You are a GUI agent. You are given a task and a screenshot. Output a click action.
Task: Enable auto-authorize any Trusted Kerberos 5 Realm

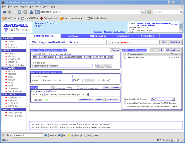(x=125, y=106)
